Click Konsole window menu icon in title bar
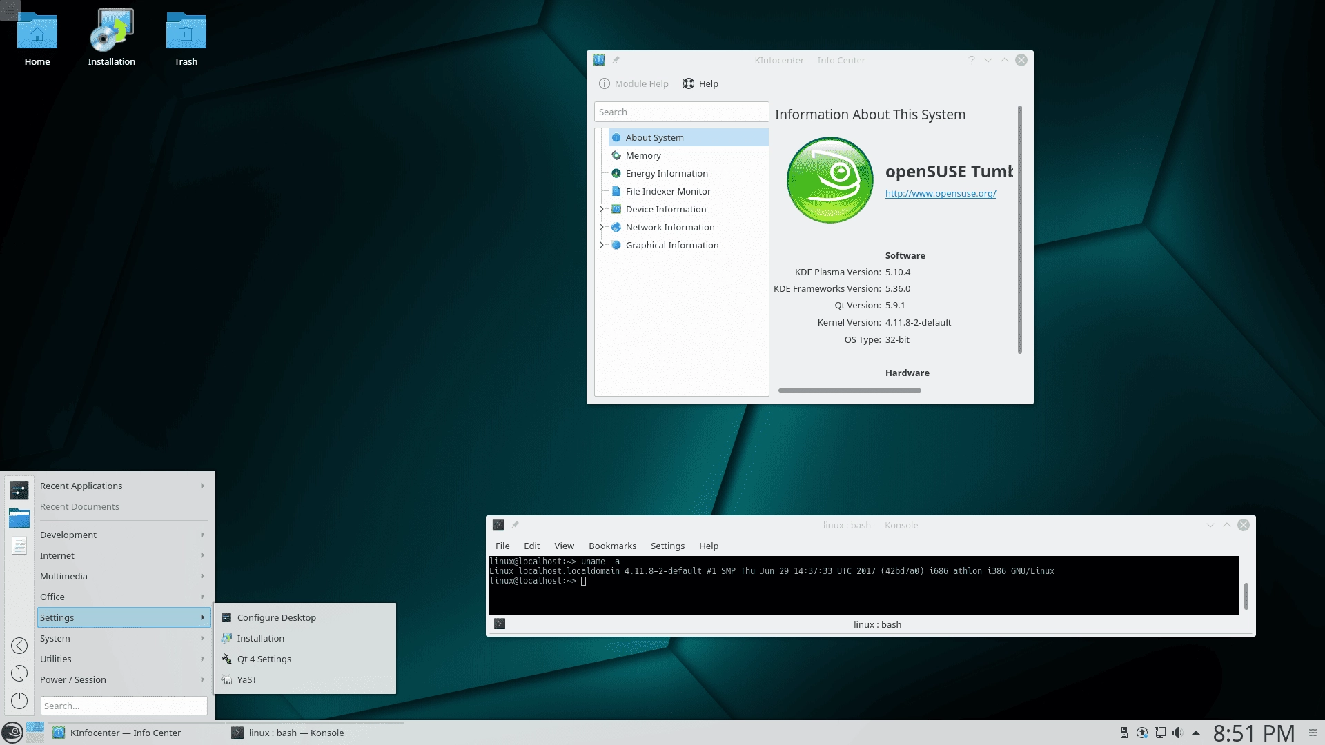Screen dimensions: 1325x745 [x=498, y=525]
